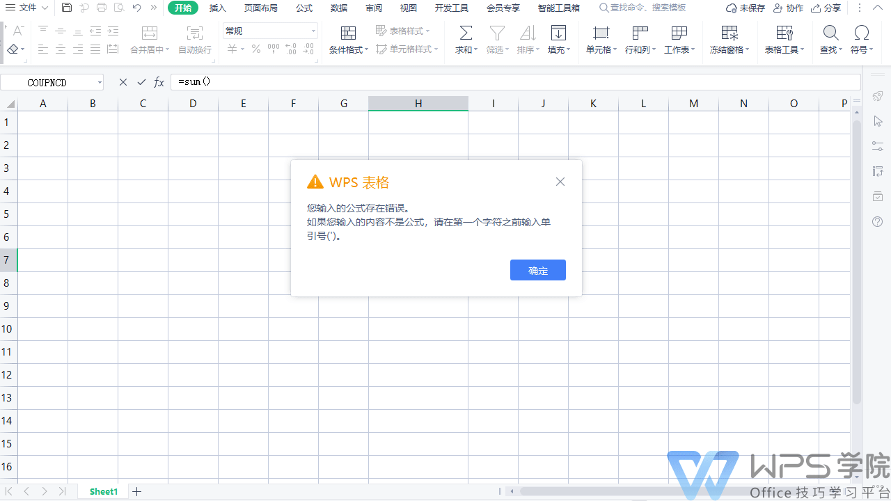Click the formula bar with =sum()
The height and width of the screenshot is (501, 891).
[515, 82]
